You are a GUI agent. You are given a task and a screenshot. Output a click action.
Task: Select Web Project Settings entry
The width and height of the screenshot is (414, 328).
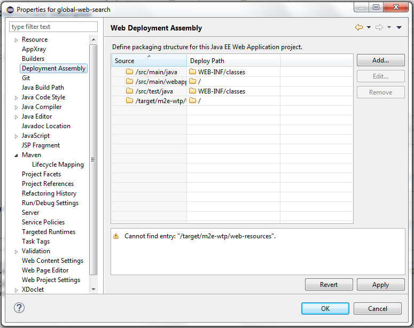pos(51,280)
